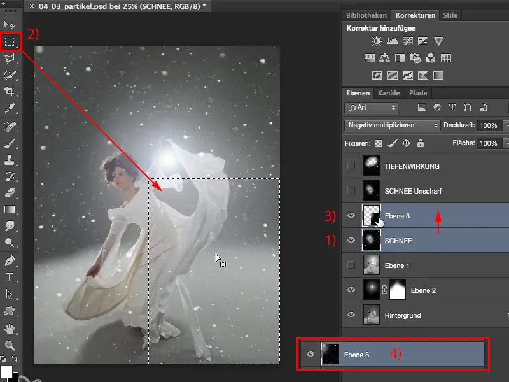Viewport: 509px width, 382px height.
Task: Show the TIEFENWIRKUNG layer
Action: [351, 166]
